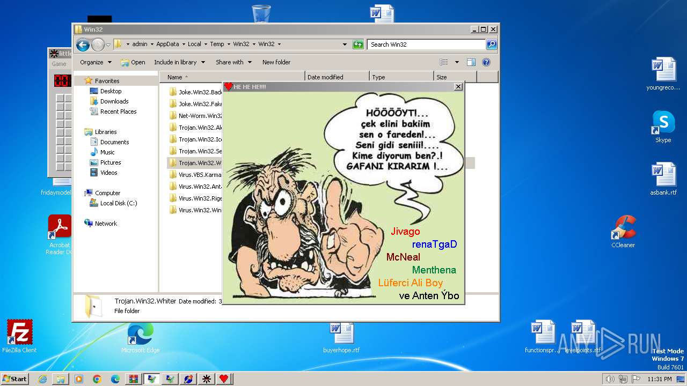Click Explorer's Forward arrow button

pos(98,44)
